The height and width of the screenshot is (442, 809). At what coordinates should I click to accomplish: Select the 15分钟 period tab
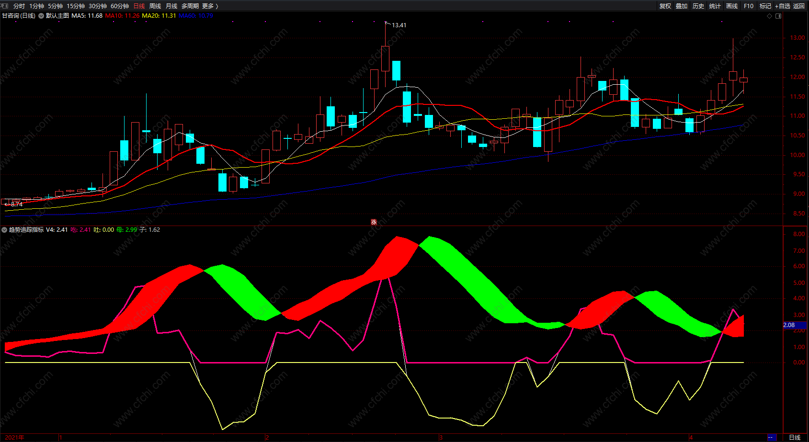click(x=76, y=6)
